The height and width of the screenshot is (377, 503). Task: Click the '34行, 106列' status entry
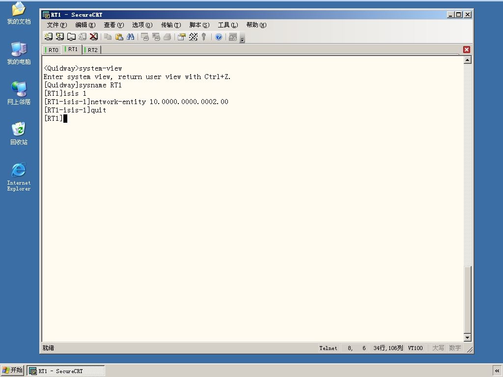click(388, 348)
